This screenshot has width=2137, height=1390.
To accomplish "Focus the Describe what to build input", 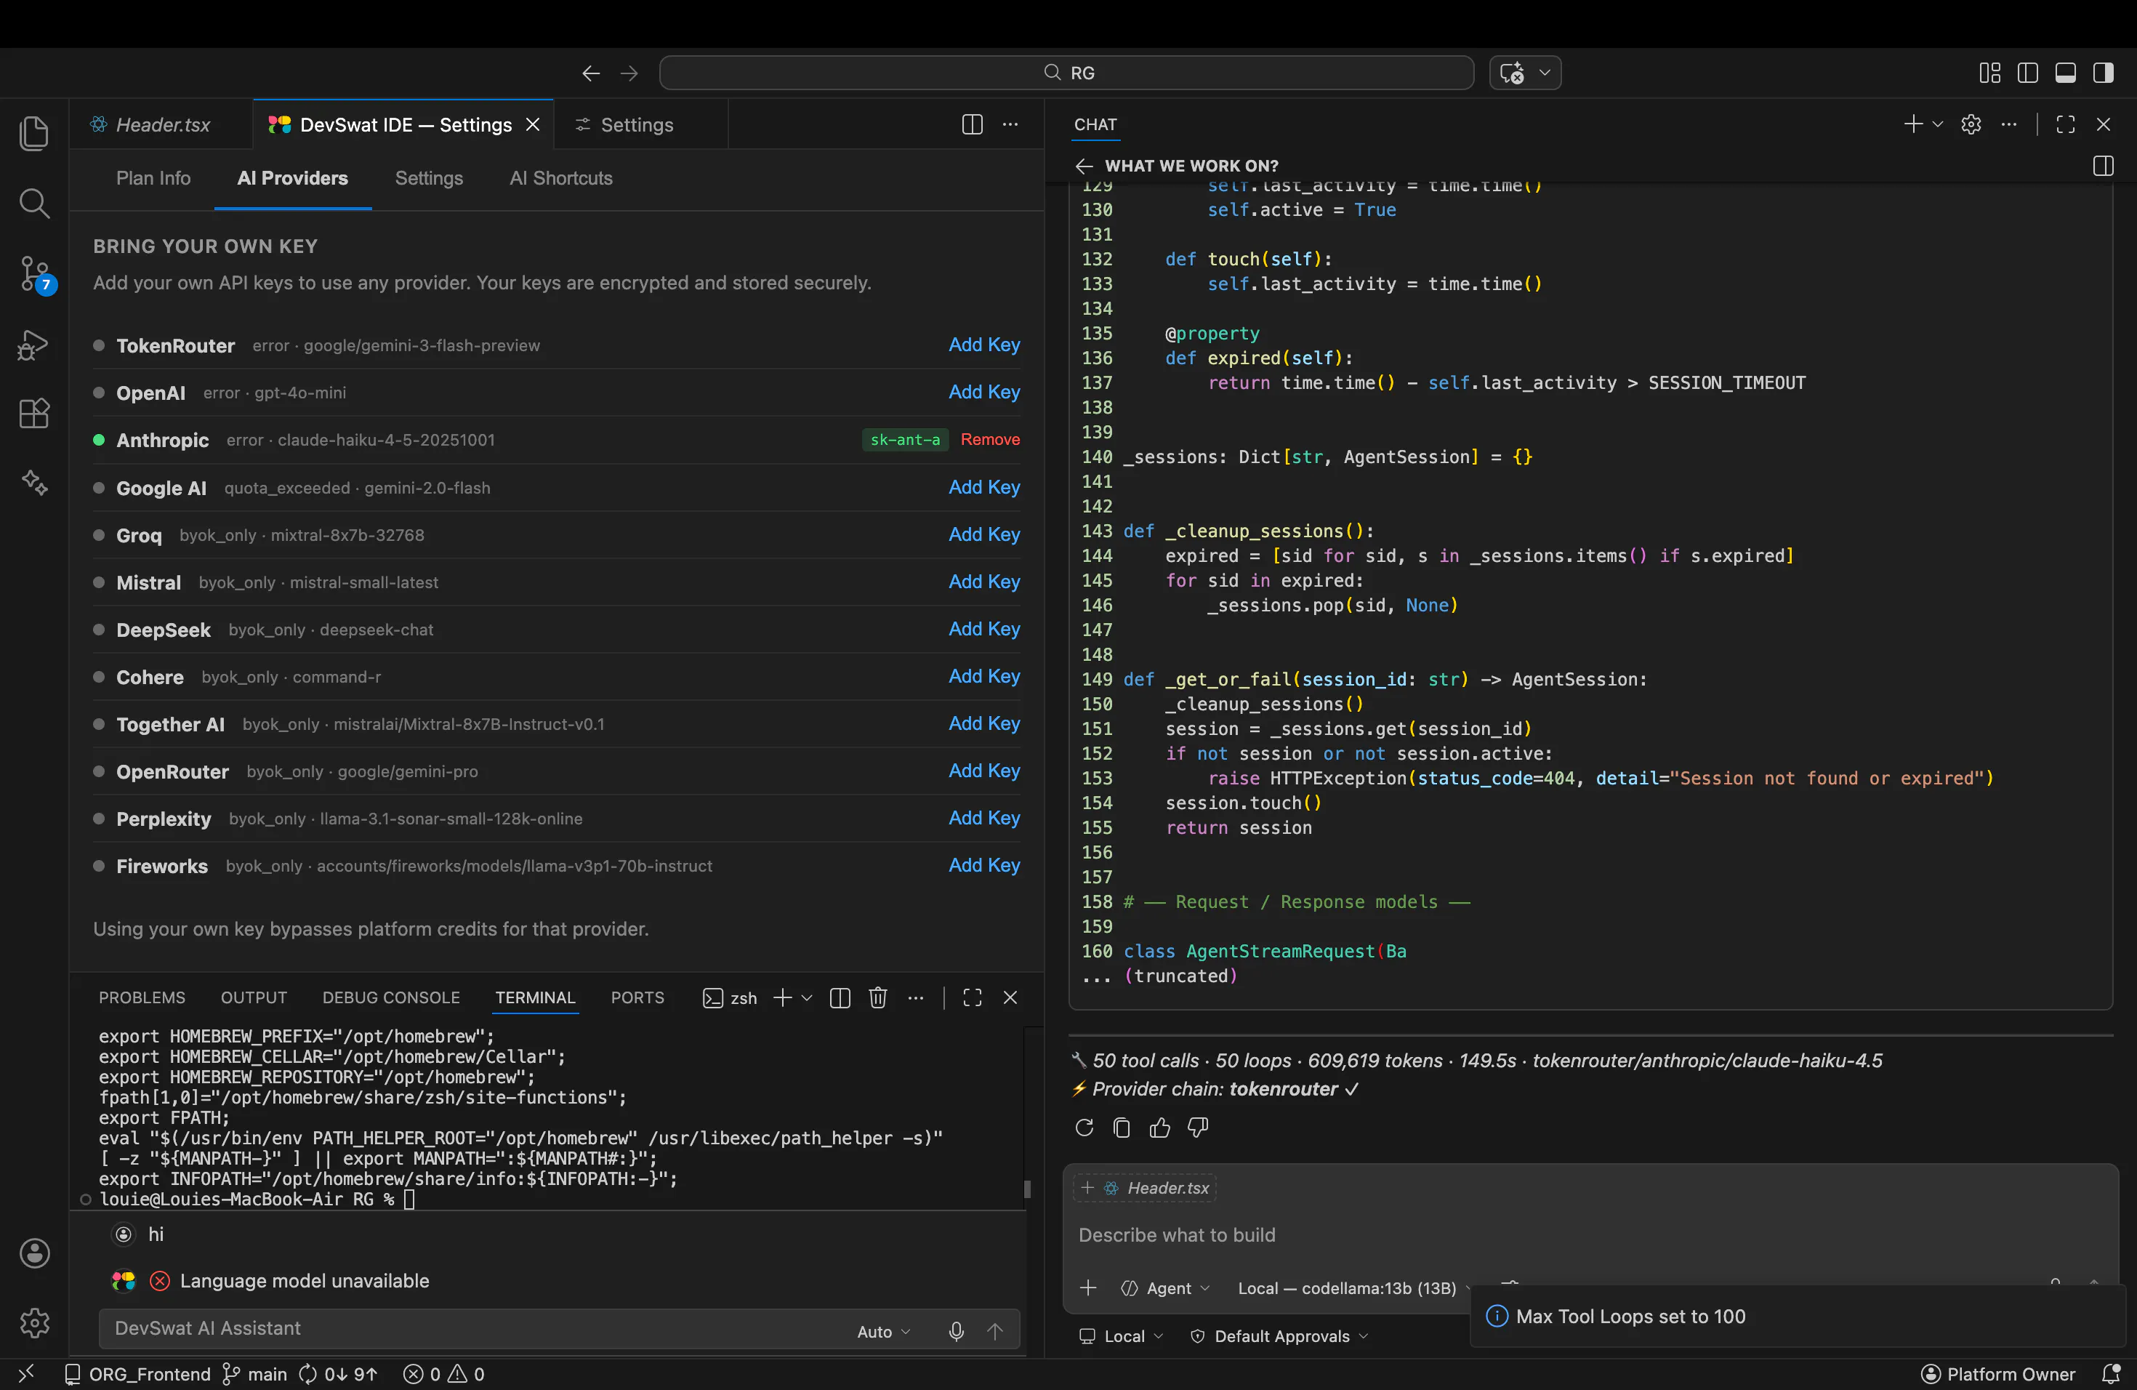I will coord(1589,1236).
